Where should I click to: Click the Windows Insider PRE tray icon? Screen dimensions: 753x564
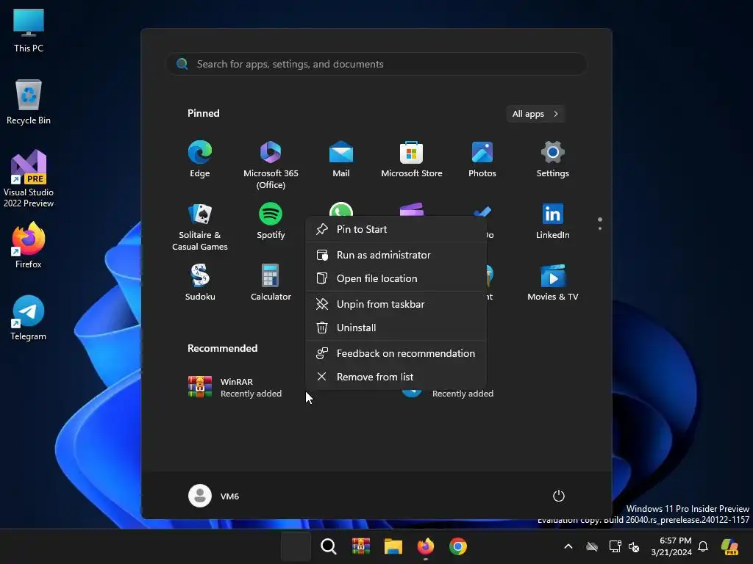click(730, 546)
